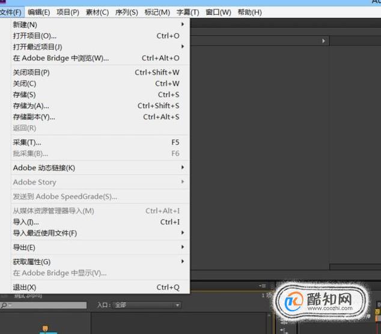The height and width of the screenshot is (334, 381).
Task: Open the 项目(P) menu
Action: pyautogui.click(x=68, y=12)
